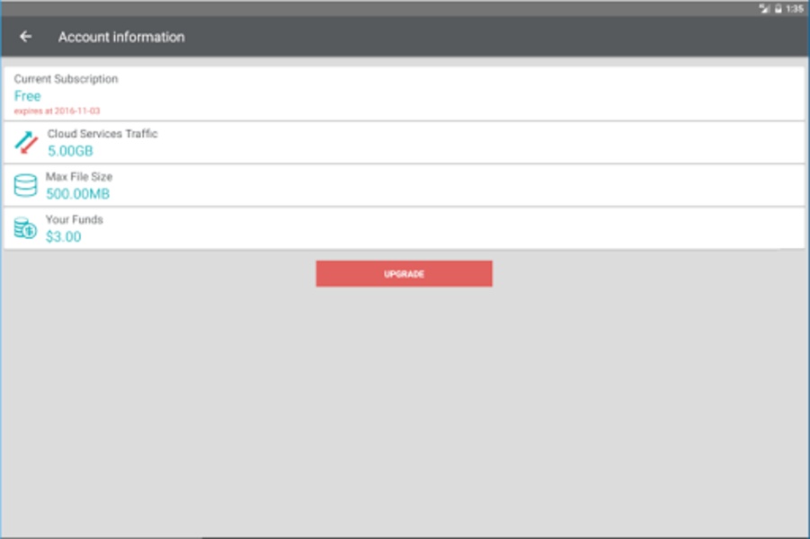The image size is (810, 539).
Task: Click the Cloud Services Traffic arrows icon
Action: coord(26,143)
